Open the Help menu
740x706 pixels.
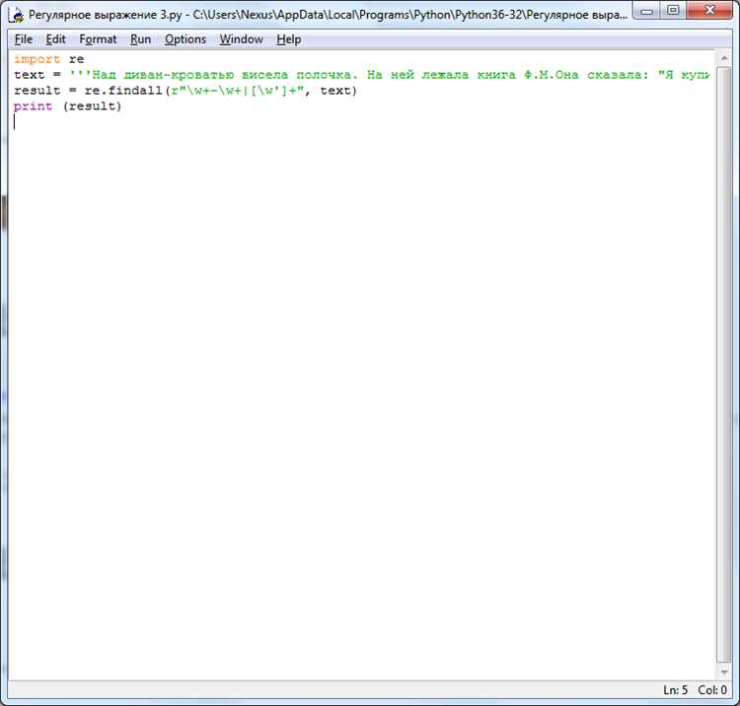(288, 39)
